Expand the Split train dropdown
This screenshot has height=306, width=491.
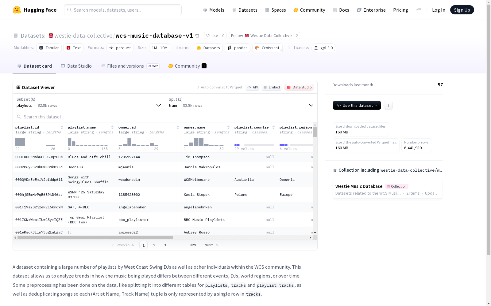point(241,102)
